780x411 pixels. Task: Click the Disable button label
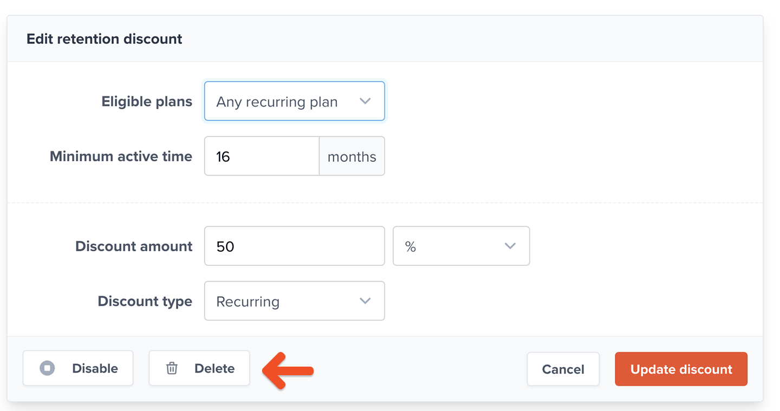pyautogui.click(x=95, y=368)
